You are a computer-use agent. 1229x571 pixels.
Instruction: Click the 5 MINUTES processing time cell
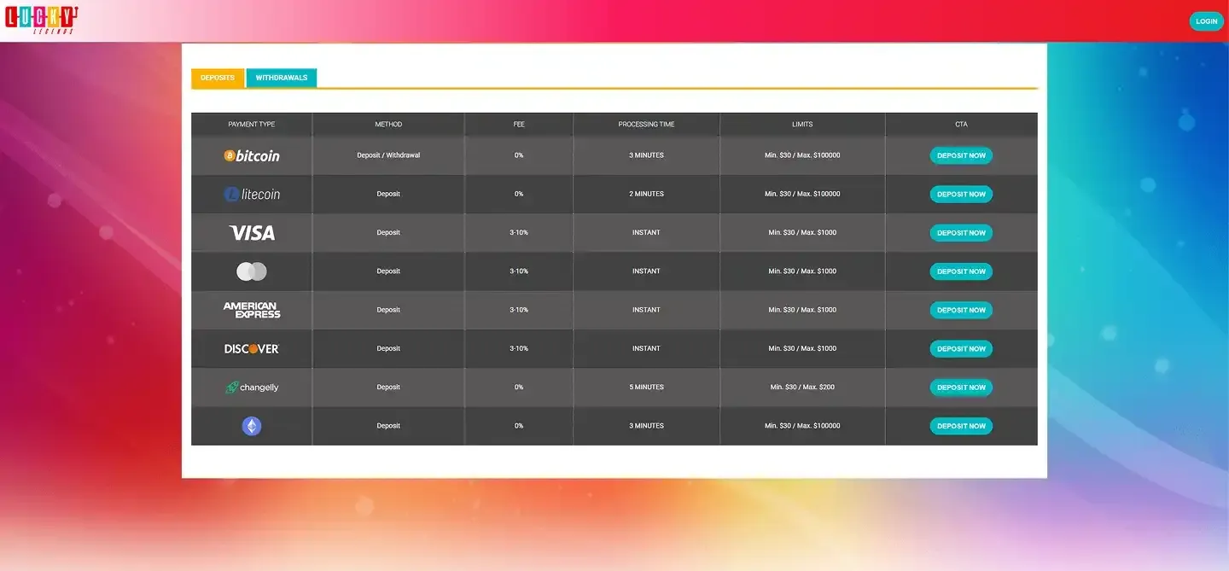pos(646,387)
